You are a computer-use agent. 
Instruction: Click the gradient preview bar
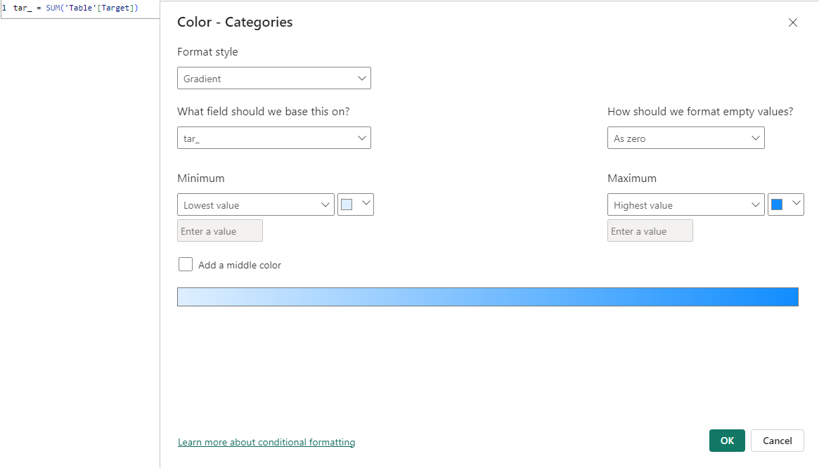[x=487, y=297]
